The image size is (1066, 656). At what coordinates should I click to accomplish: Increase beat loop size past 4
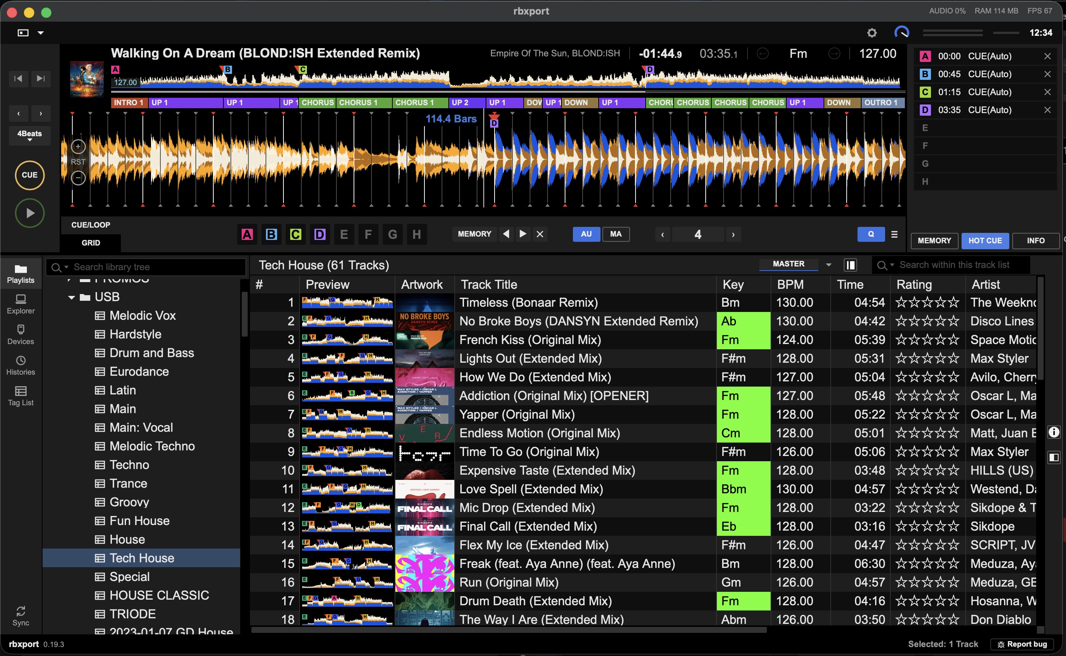coord(733,235)
